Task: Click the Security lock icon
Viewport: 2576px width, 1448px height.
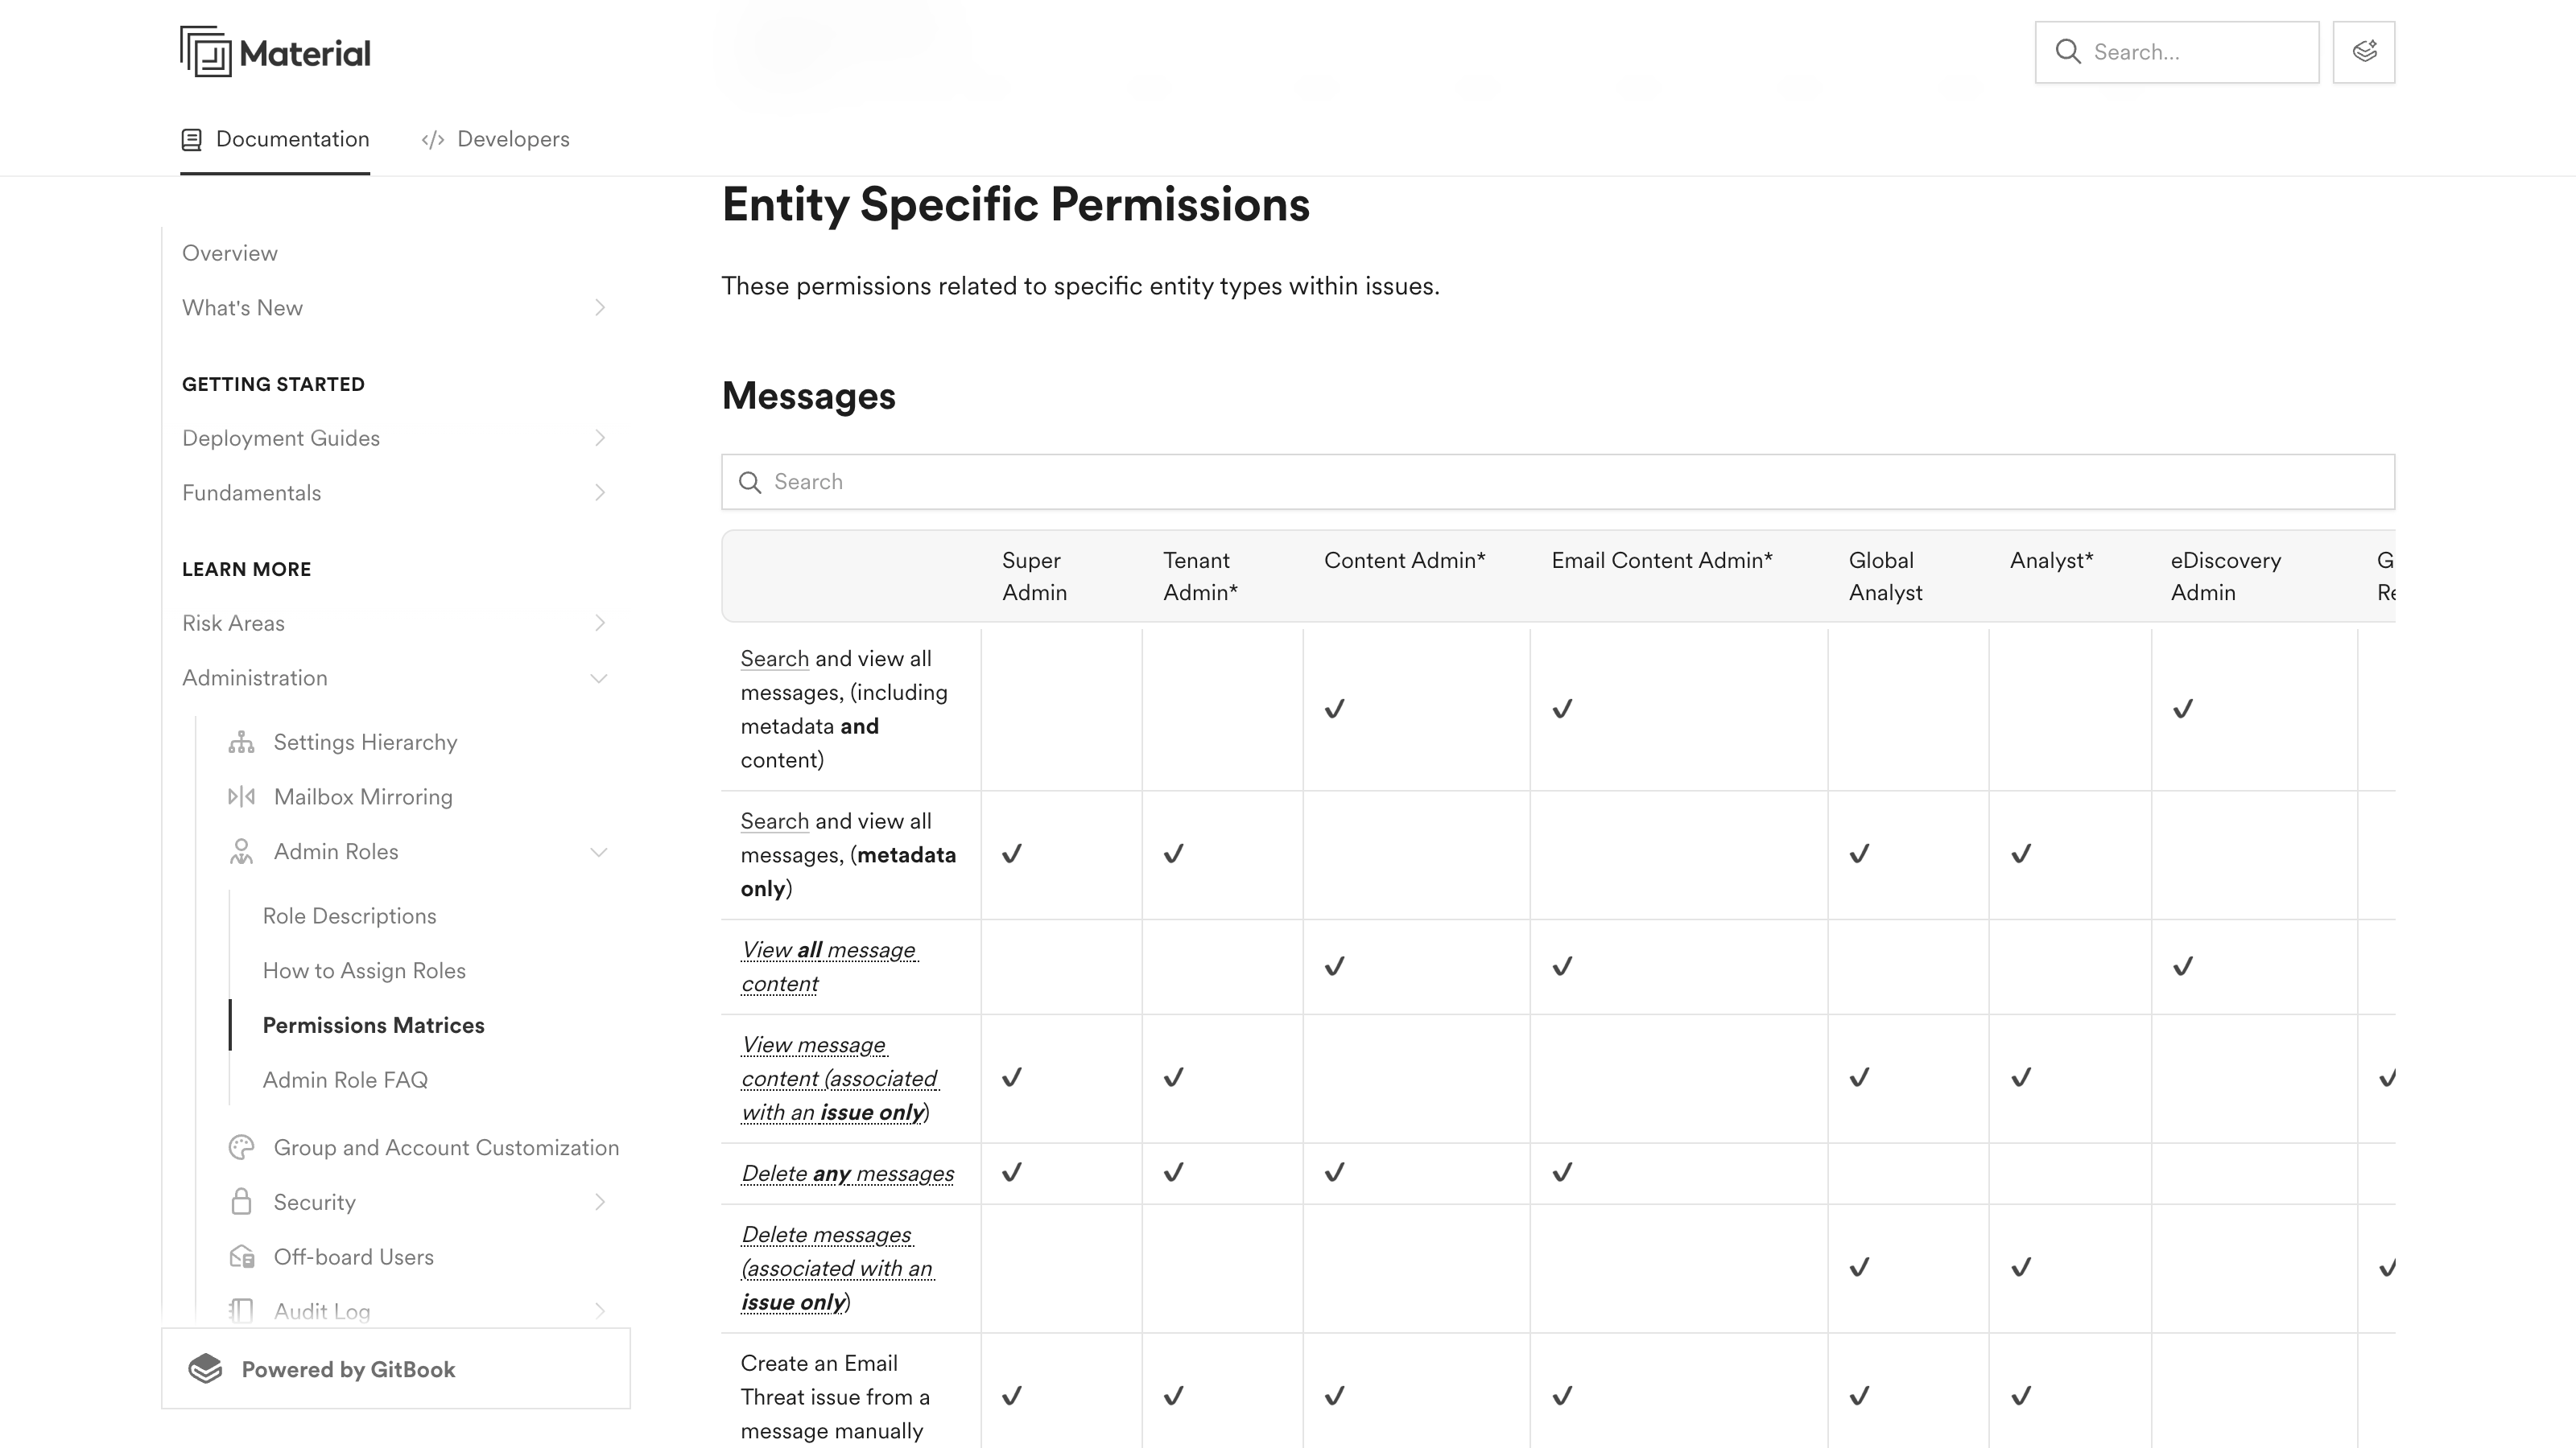Action: (241, 1202)
